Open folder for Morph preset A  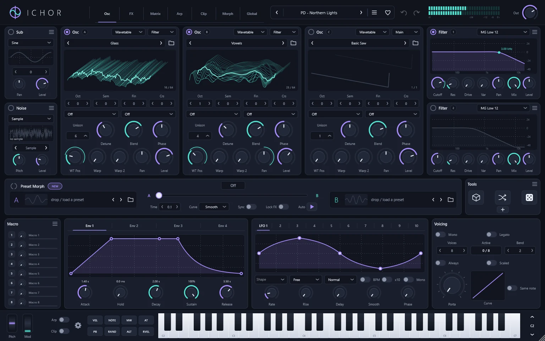(131, 200)
